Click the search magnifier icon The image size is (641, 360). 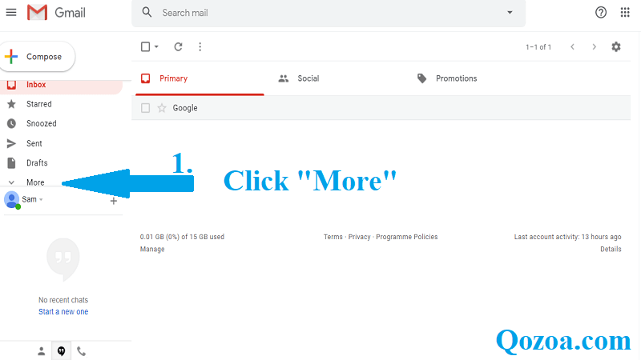(147, 13)
